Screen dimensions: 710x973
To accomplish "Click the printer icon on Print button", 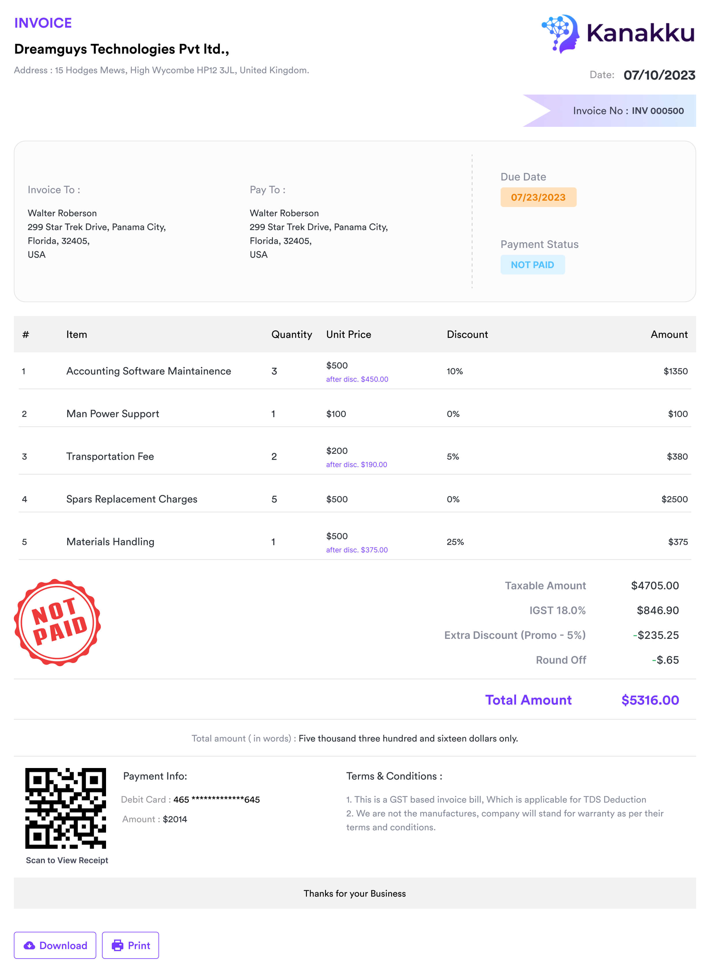I will (117, 945).
